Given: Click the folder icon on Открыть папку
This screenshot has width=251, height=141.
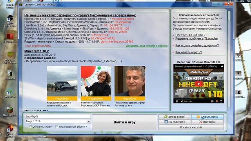Looking at the screenshot, I should click(x=198, y=117).
